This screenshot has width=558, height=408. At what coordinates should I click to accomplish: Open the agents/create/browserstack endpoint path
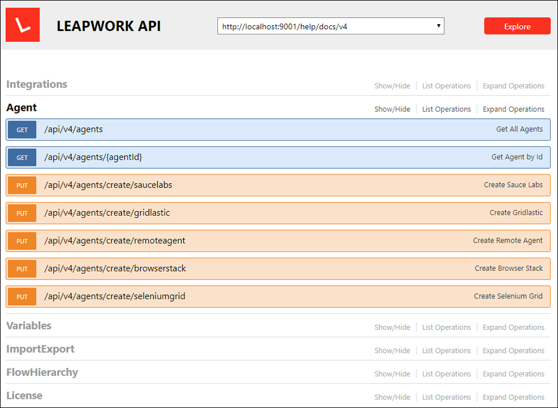115,269
